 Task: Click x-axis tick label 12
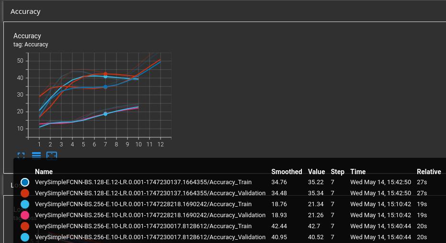click(x=160, y=144)
